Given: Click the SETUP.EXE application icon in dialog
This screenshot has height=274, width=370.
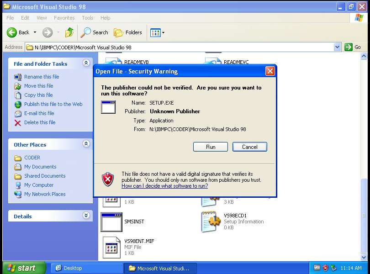Looking at the screenshot, I should pos(108,107).
